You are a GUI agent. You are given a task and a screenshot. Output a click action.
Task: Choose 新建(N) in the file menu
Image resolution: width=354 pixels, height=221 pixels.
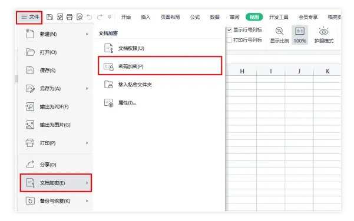pos(56,34)
